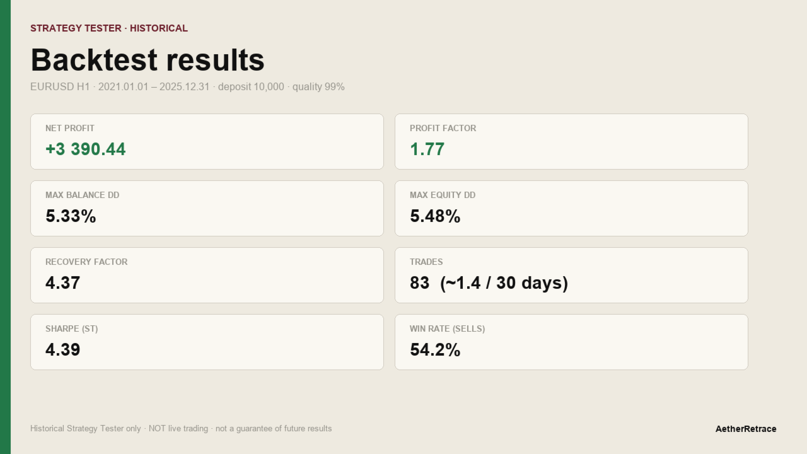Viewport: 807px width, 454px height.
Task: Click the 5.33% drawdown value
Action: click(71, 216)
